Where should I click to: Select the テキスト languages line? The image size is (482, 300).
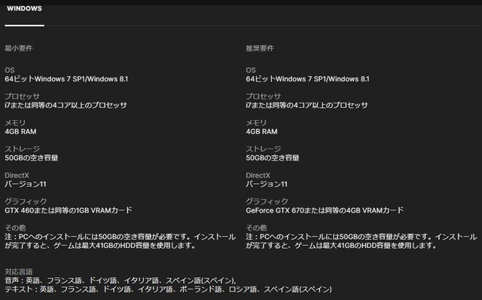(x=169, y=289)
